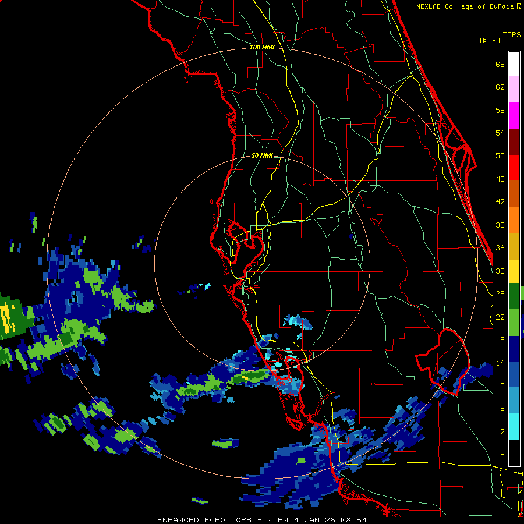Click the "100 NMI" range ring label
524x524 pixels.
point(262,48)
